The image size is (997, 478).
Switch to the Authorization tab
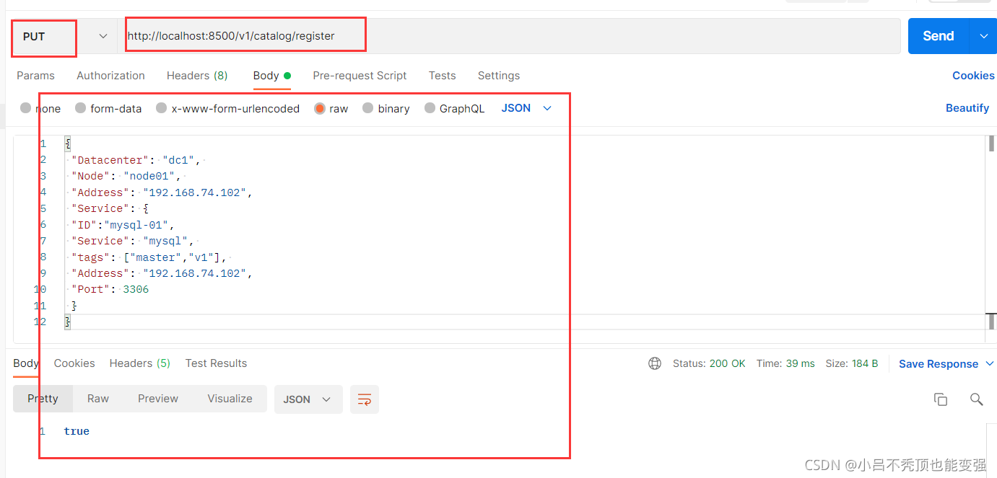110,76
